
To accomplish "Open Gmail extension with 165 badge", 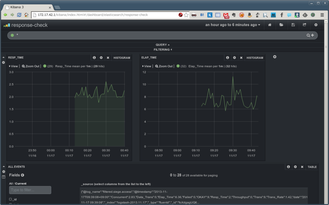I will [226, 15].
